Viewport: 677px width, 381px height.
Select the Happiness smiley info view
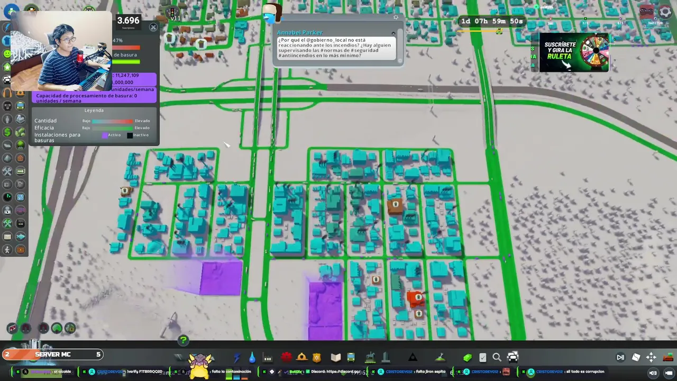pos(7,53)
